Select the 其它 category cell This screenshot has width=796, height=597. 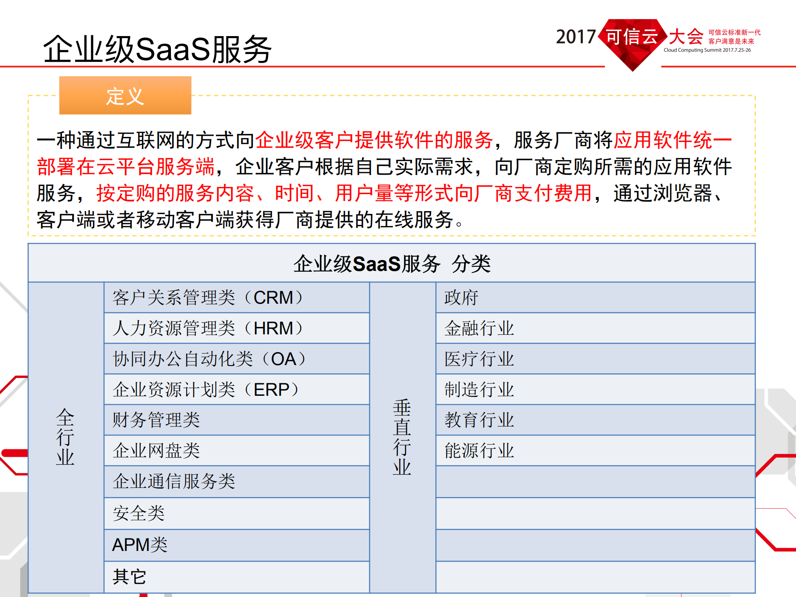[130, 575]
